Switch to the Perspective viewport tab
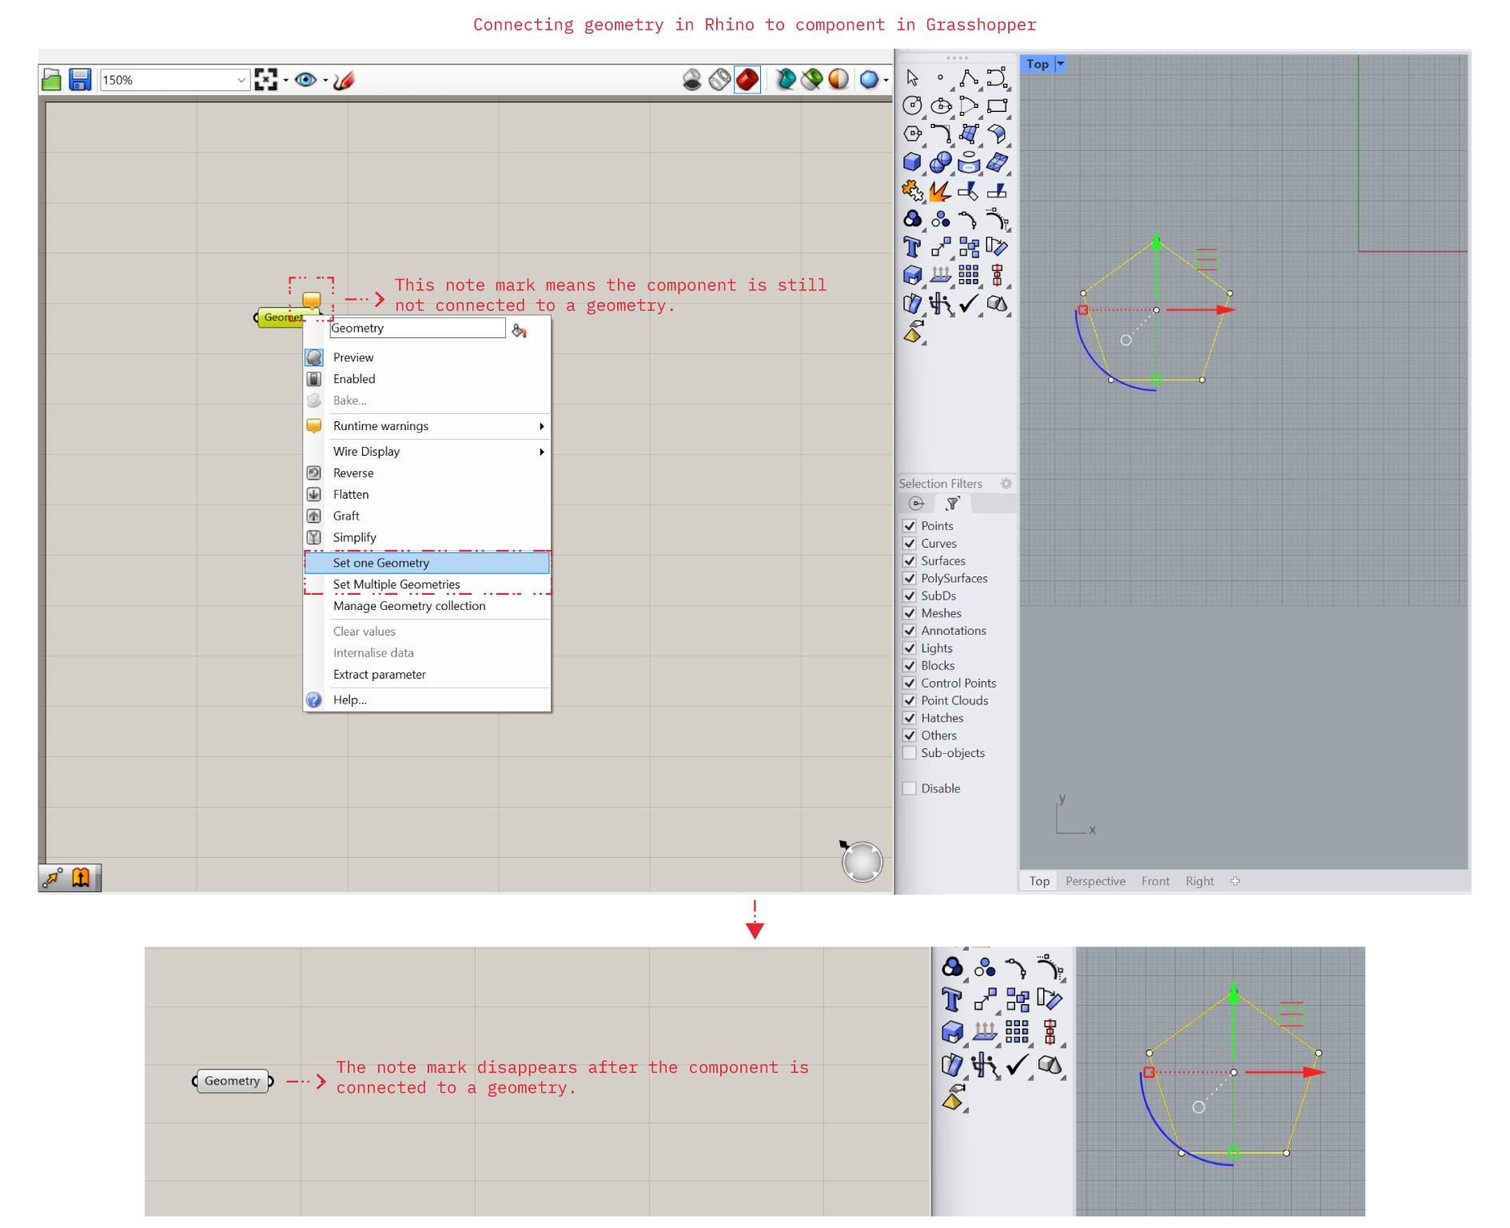 (x=1095, y=881)
